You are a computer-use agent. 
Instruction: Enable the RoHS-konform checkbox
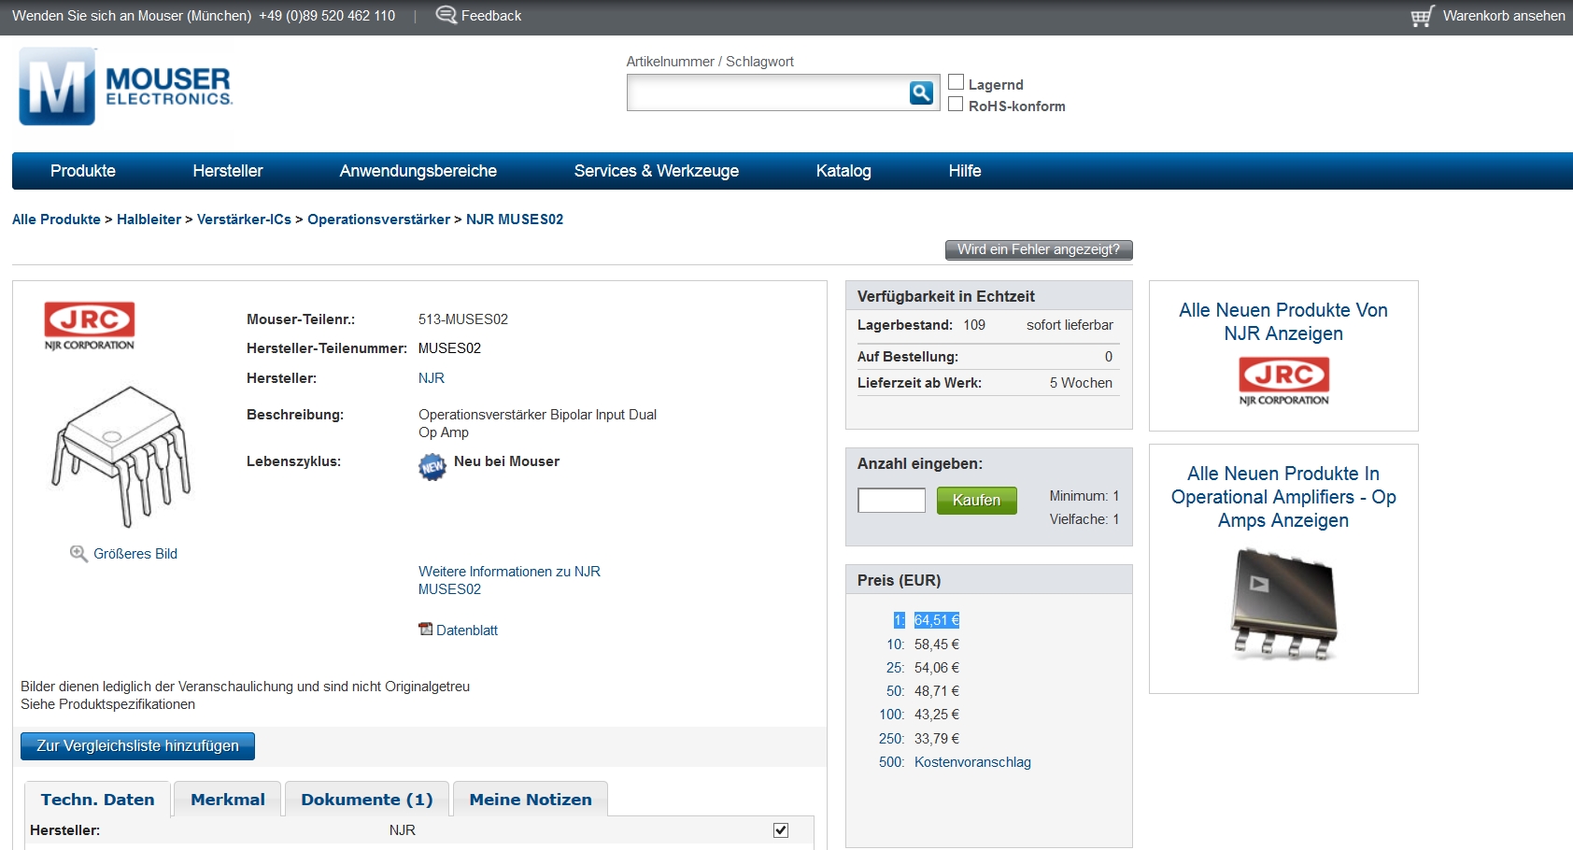(x=956, y=105)
